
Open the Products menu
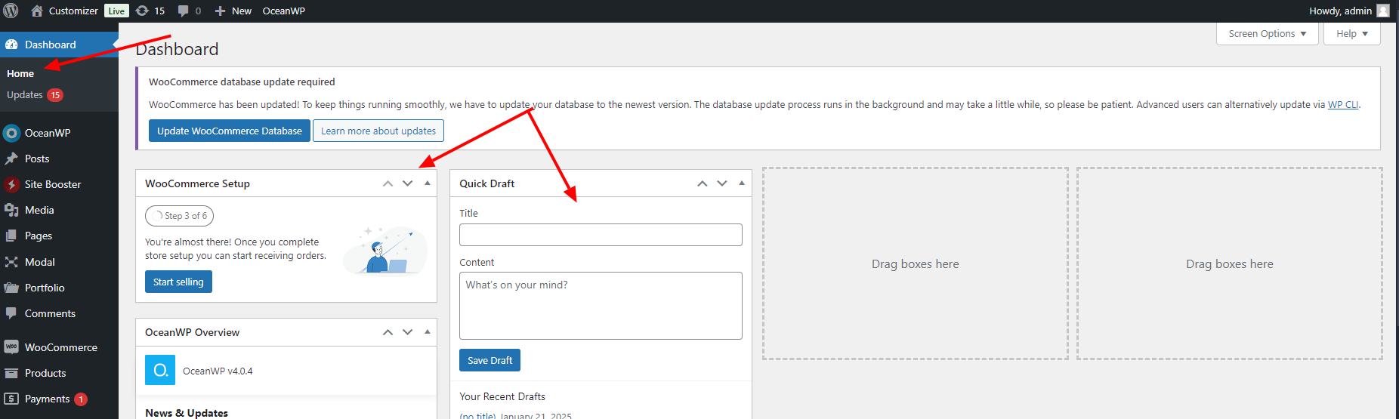point(45,373)
